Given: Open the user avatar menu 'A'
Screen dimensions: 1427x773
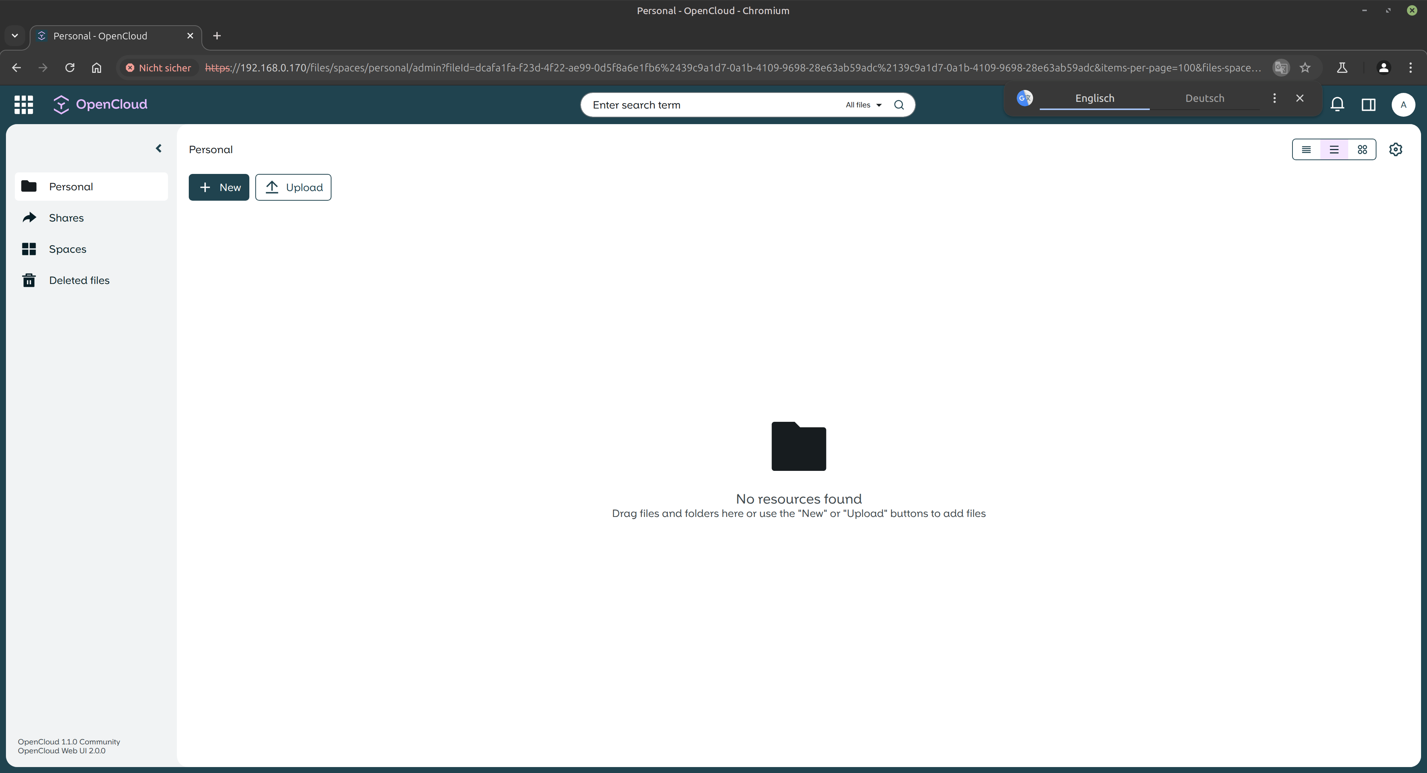Looking at the screenshot, I should (x=1403, y=105).
